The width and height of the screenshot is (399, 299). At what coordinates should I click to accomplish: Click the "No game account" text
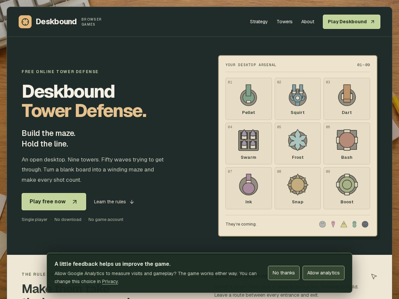[106, 220]
